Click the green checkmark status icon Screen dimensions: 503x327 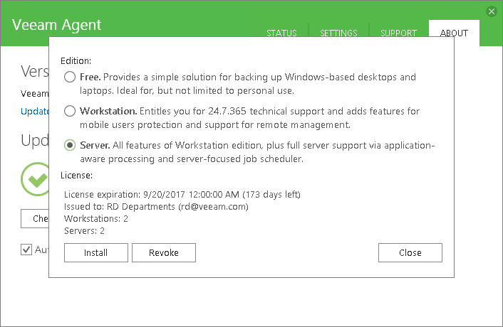pos(34,179)
